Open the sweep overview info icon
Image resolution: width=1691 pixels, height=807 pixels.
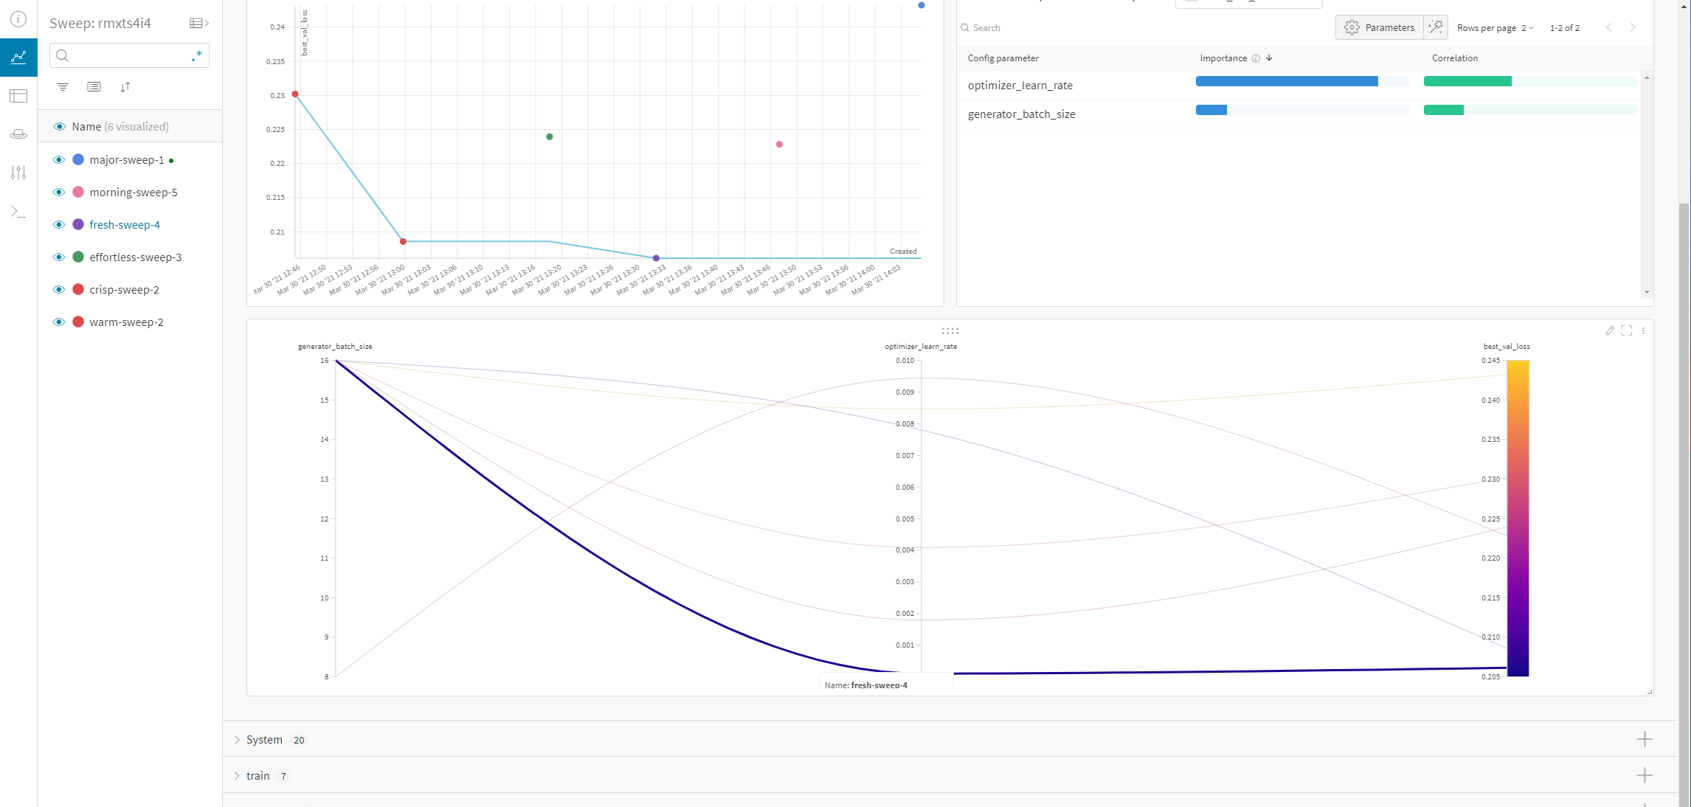(x=18, y=19)
